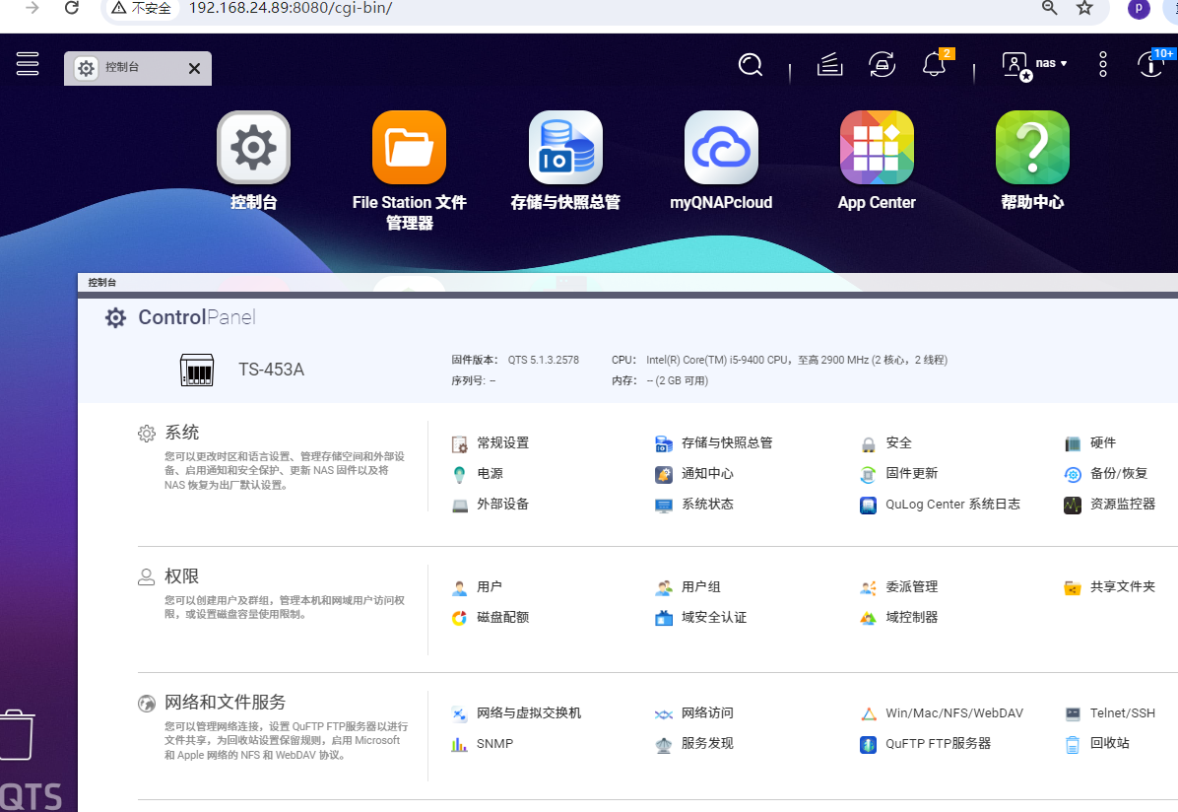1178x812 pixels.
Task: Open the dashboard icon with 10+ badge
Action: click(1153, 65)
